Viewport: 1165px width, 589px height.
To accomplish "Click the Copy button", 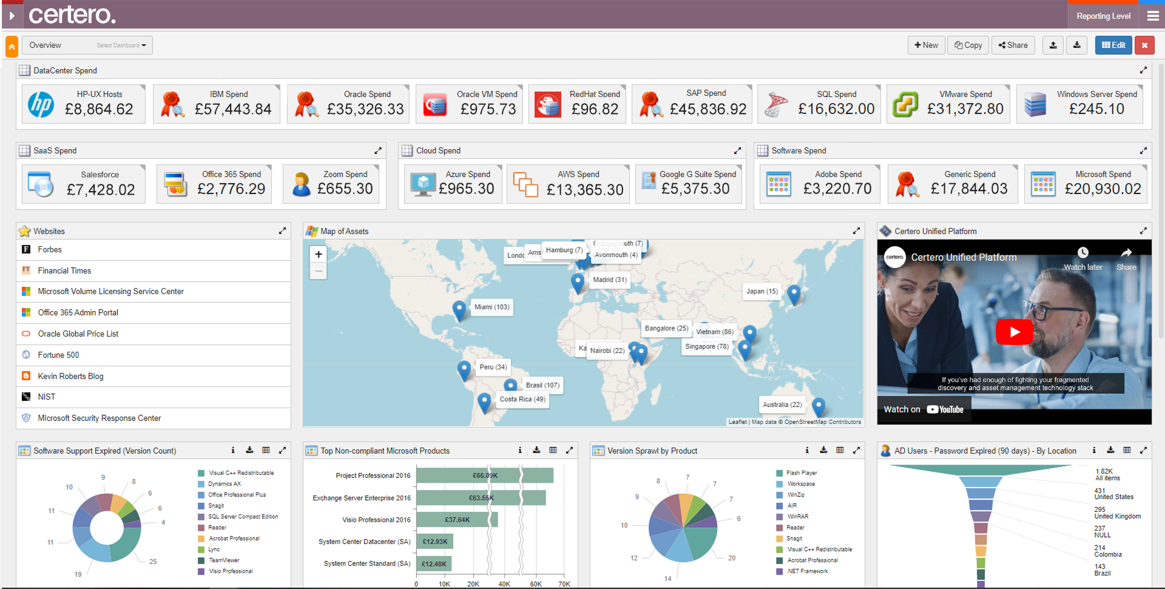I will pos(968,45).
